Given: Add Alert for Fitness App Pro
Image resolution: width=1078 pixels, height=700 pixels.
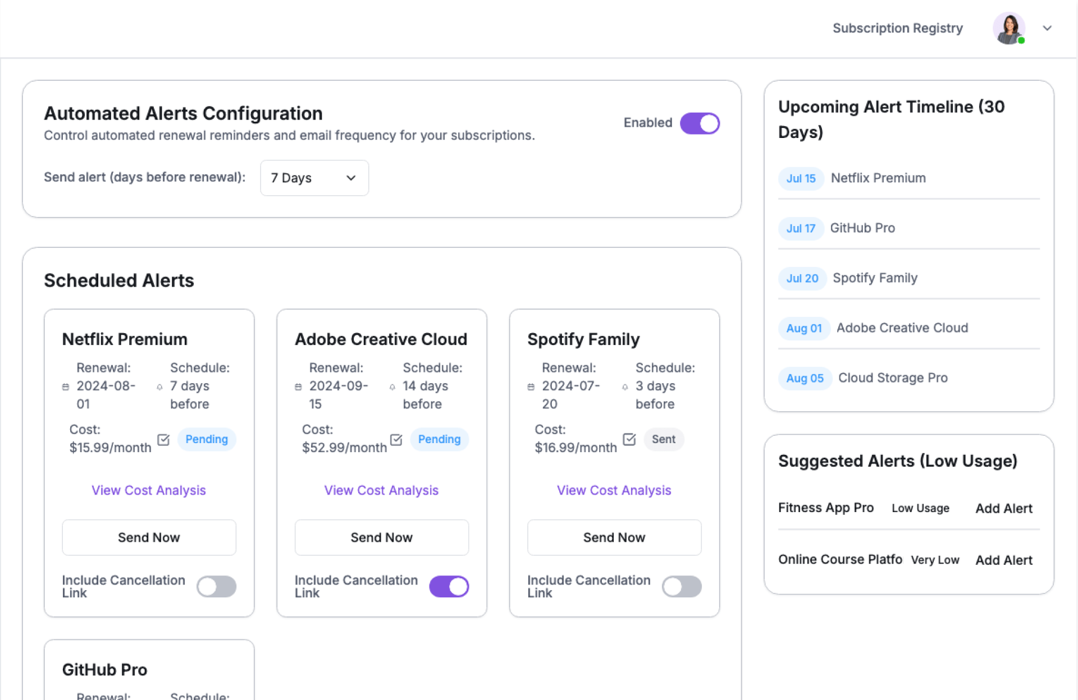Looking at the screenshot, I should [1003, 508].
